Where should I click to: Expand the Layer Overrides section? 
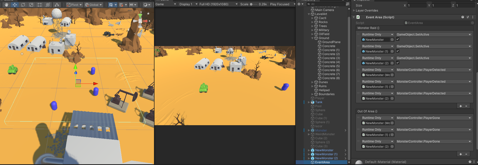coord(354,11)
